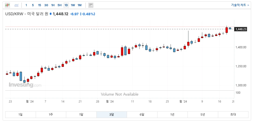This screenshot has height=122, width=253.
Task: Click the down arrow indicator beside the price
Action: [x=51, y=14]
